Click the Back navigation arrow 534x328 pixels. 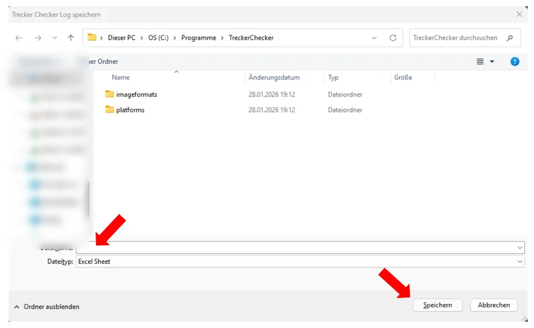coord(19,38)
